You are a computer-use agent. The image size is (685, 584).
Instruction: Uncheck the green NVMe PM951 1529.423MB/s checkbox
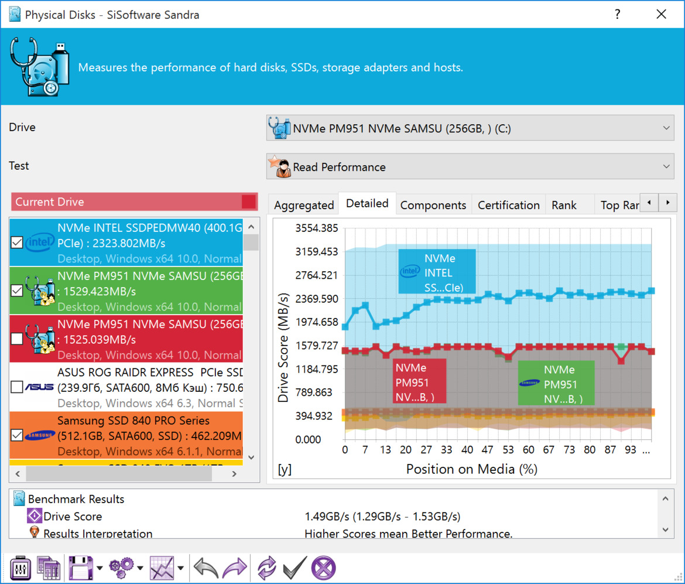coord(16,291)
